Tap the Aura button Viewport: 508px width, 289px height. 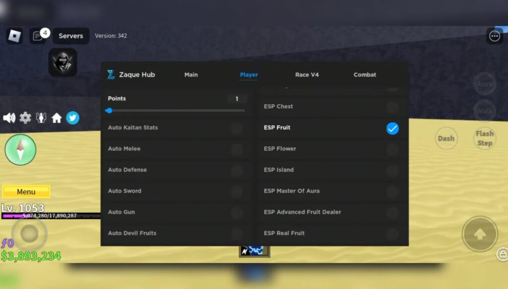[x=485, y=84]
